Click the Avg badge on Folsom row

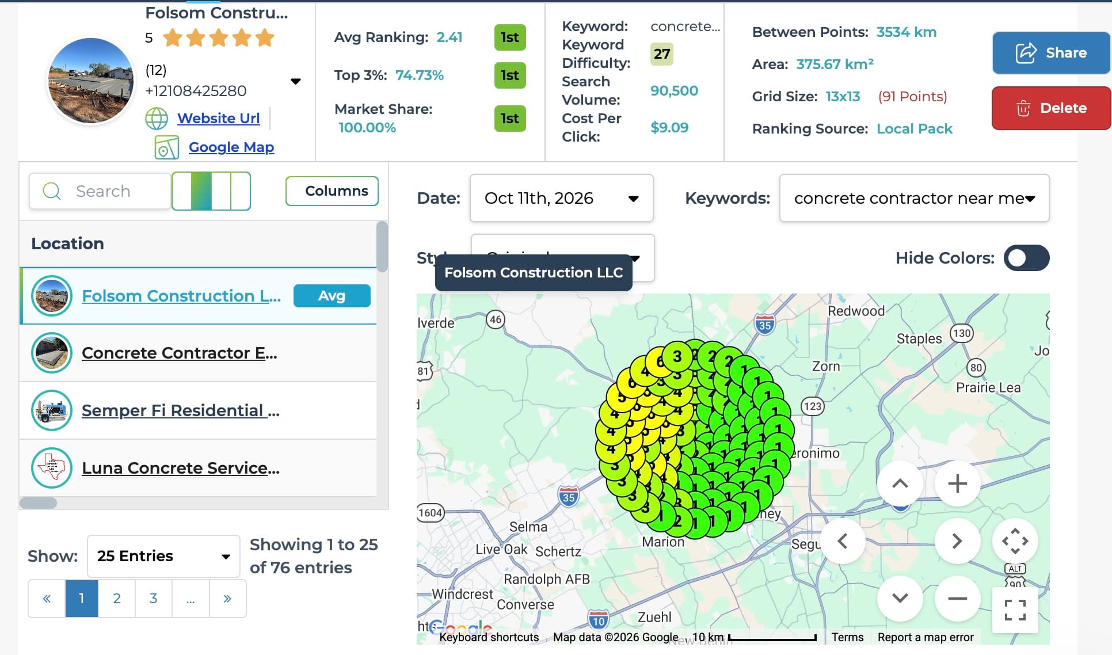tap(332, 296)
